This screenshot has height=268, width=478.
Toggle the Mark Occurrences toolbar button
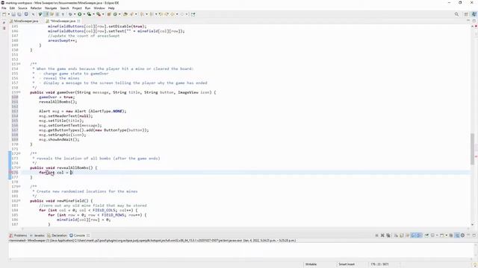click(52, 14)
